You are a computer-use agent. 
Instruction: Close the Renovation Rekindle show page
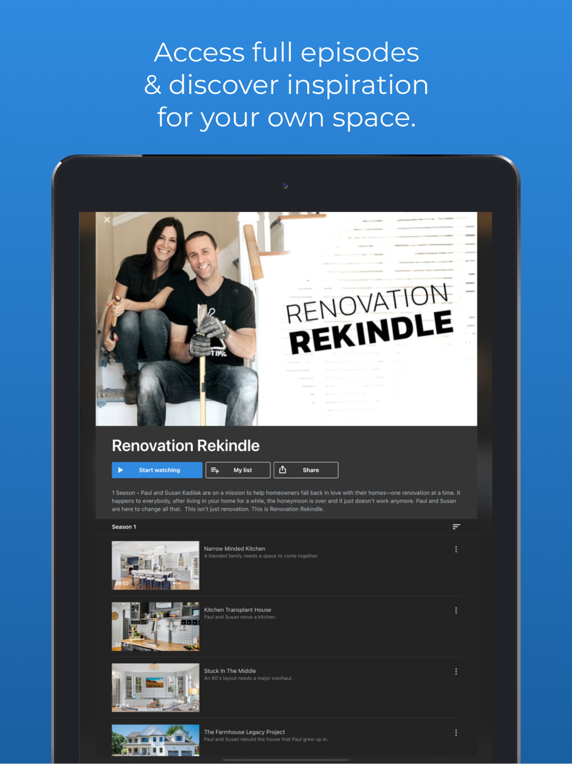pyautogui.click(x=107, y=219)
